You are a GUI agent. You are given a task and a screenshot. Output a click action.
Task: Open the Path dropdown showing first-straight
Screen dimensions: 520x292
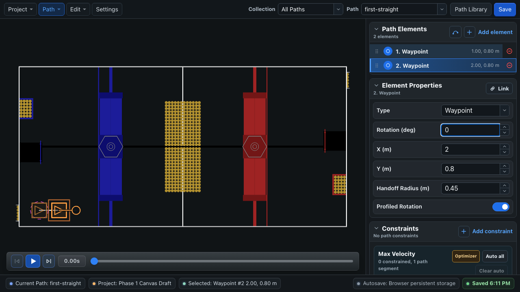(x=404, y=9)
